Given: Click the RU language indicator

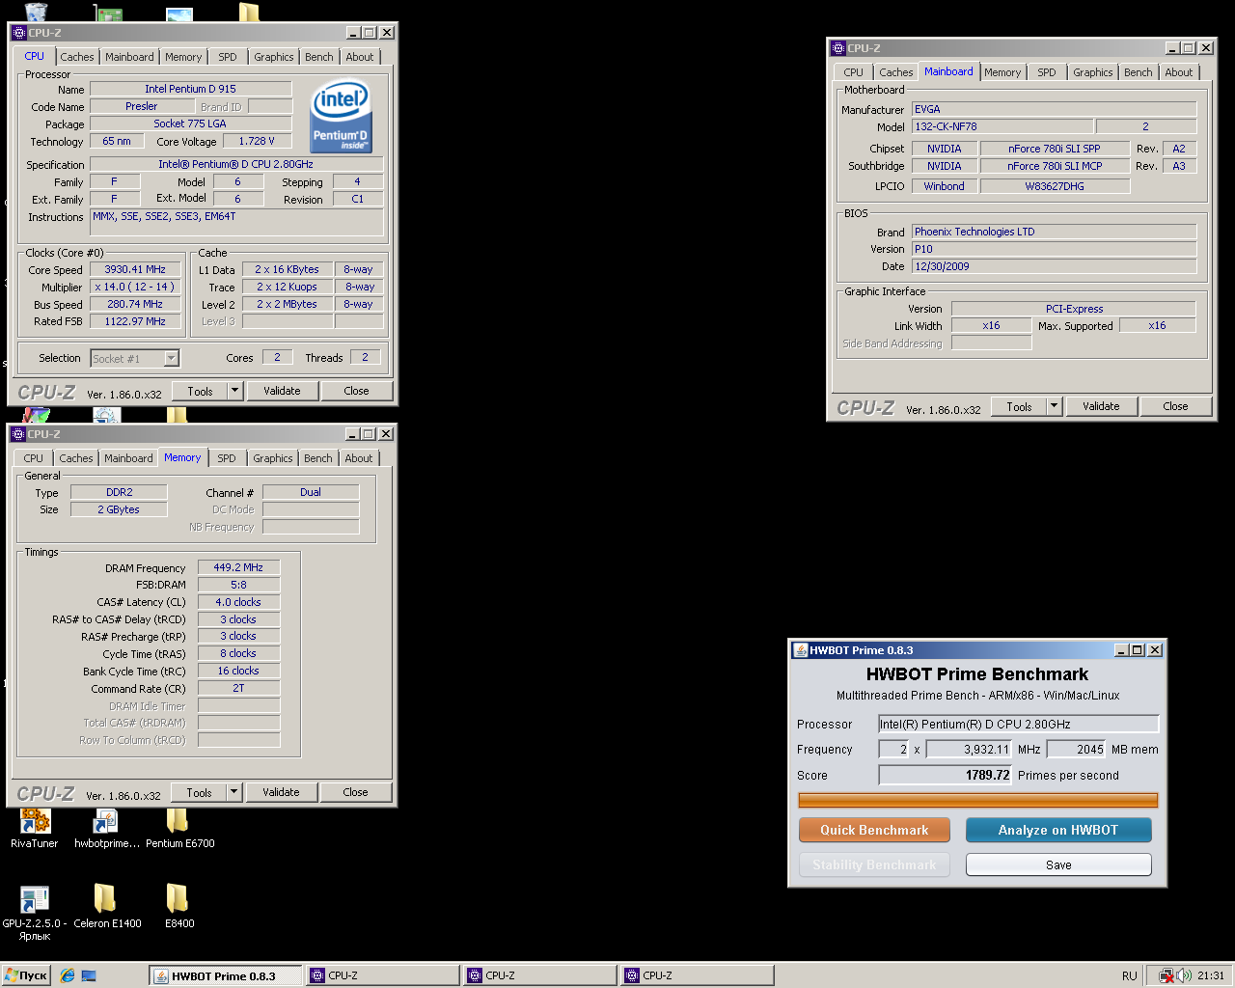Looking at the screenshot, I should tap(1130, 975).
